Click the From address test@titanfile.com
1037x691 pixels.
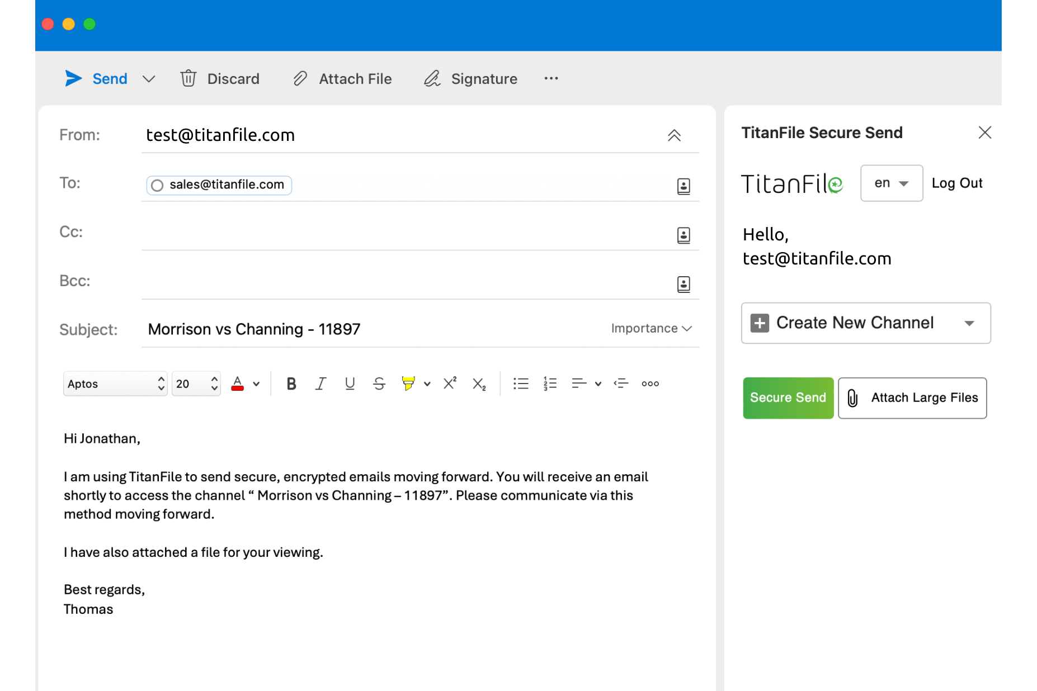pos(220,135)
